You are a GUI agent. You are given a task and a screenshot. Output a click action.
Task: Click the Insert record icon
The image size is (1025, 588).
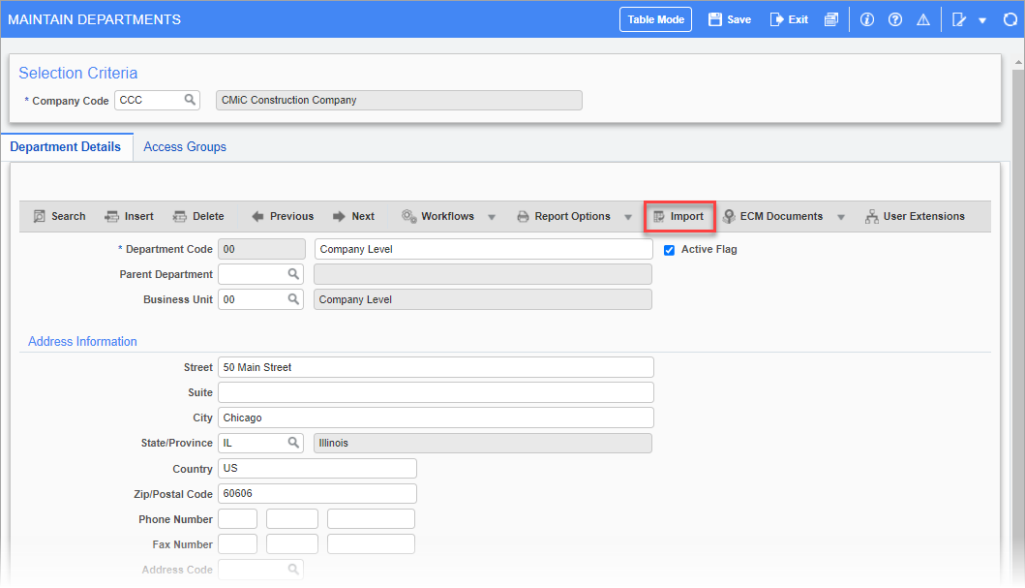click(x=111, y=216)
